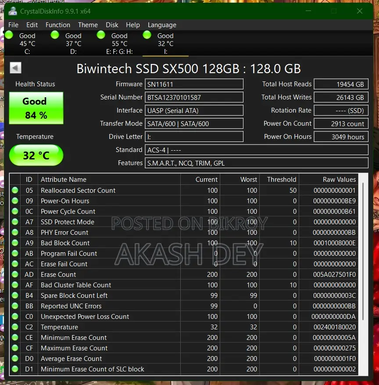Click the SMART attribute list scrollbar
This screenshot has width=379, height=385.
click(x=363, y=251)
